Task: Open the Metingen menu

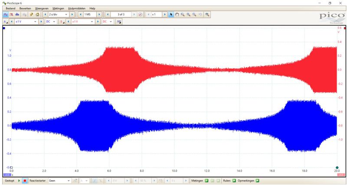Action: (x=58, y=8)
